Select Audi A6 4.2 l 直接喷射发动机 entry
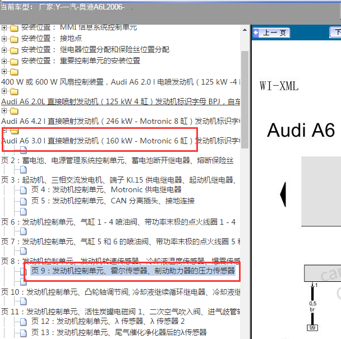 pos(121,121)
